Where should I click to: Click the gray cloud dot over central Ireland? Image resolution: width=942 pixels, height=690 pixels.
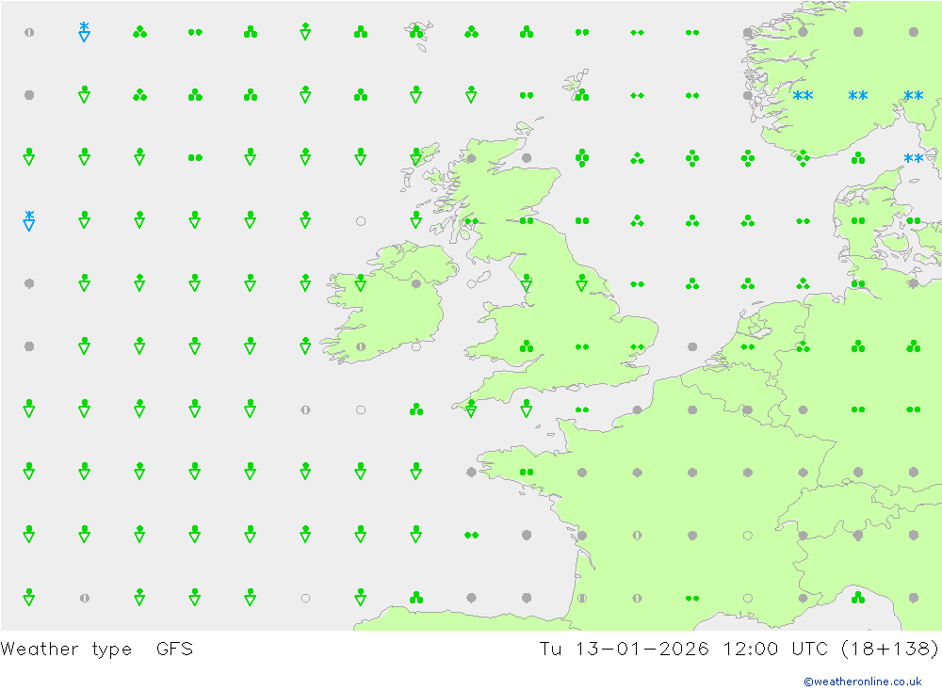pyautogui.click(x=416, y=283)
